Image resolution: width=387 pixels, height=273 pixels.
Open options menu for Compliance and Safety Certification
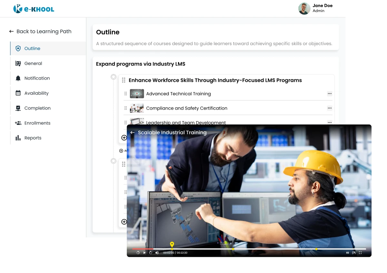[330, 108]
